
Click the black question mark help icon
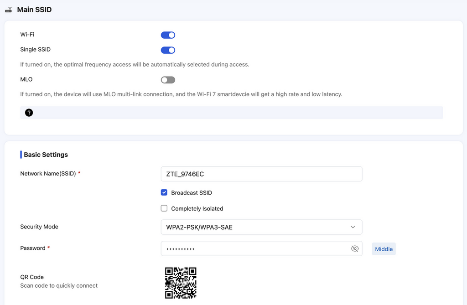[x=29, y=113]
